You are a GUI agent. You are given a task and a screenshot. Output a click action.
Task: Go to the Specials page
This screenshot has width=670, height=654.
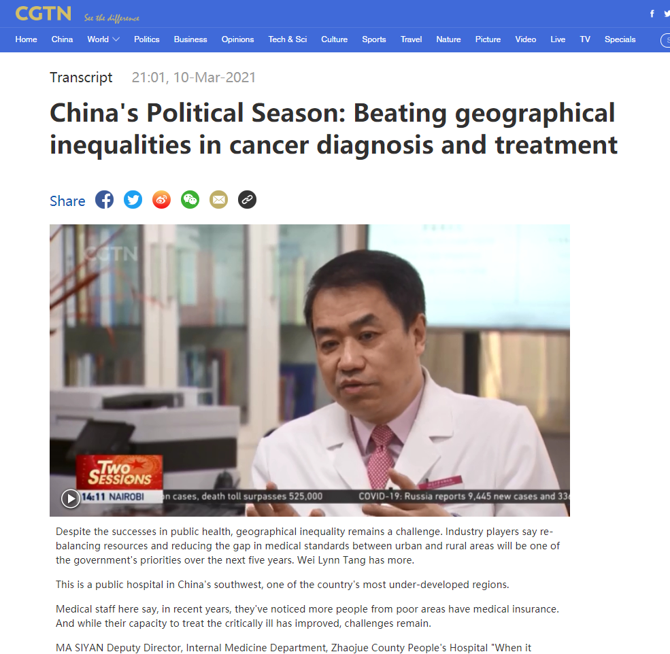point(620,39)
